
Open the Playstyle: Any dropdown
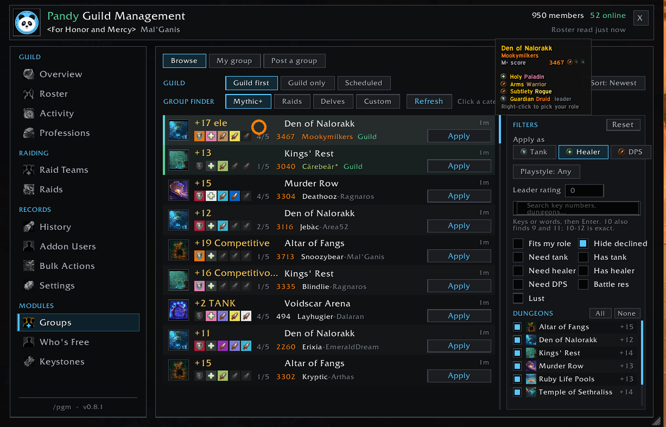[546, 172]
